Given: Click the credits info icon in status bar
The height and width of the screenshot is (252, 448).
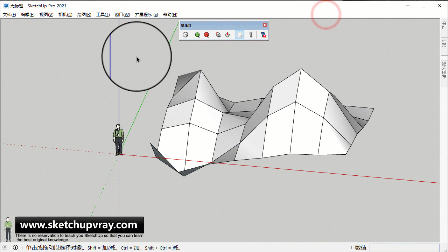Looking at the screenshot, I should (15, 248).
